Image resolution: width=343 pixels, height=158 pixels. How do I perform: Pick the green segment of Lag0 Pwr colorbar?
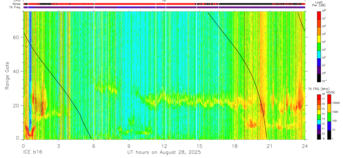pos(319,47)
